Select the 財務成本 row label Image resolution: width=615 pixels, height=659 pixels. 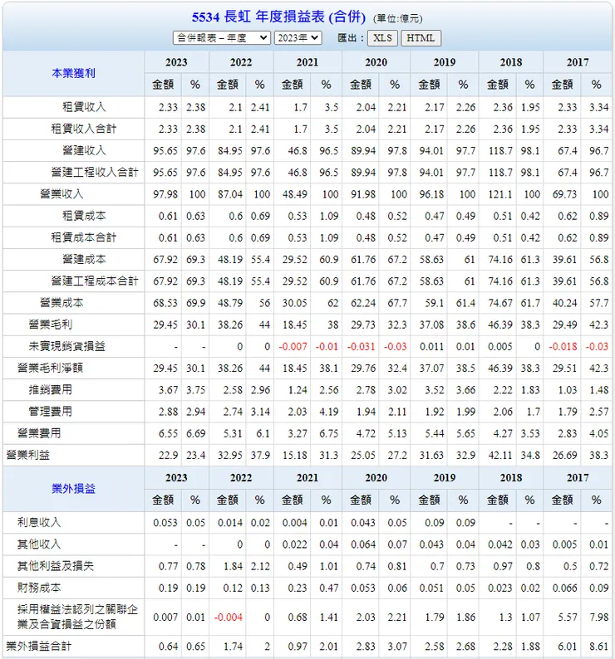coord(39,588)
